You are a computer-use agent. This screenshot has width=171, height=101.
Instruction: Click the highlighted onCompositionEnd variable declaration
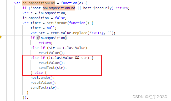[39, 3]
